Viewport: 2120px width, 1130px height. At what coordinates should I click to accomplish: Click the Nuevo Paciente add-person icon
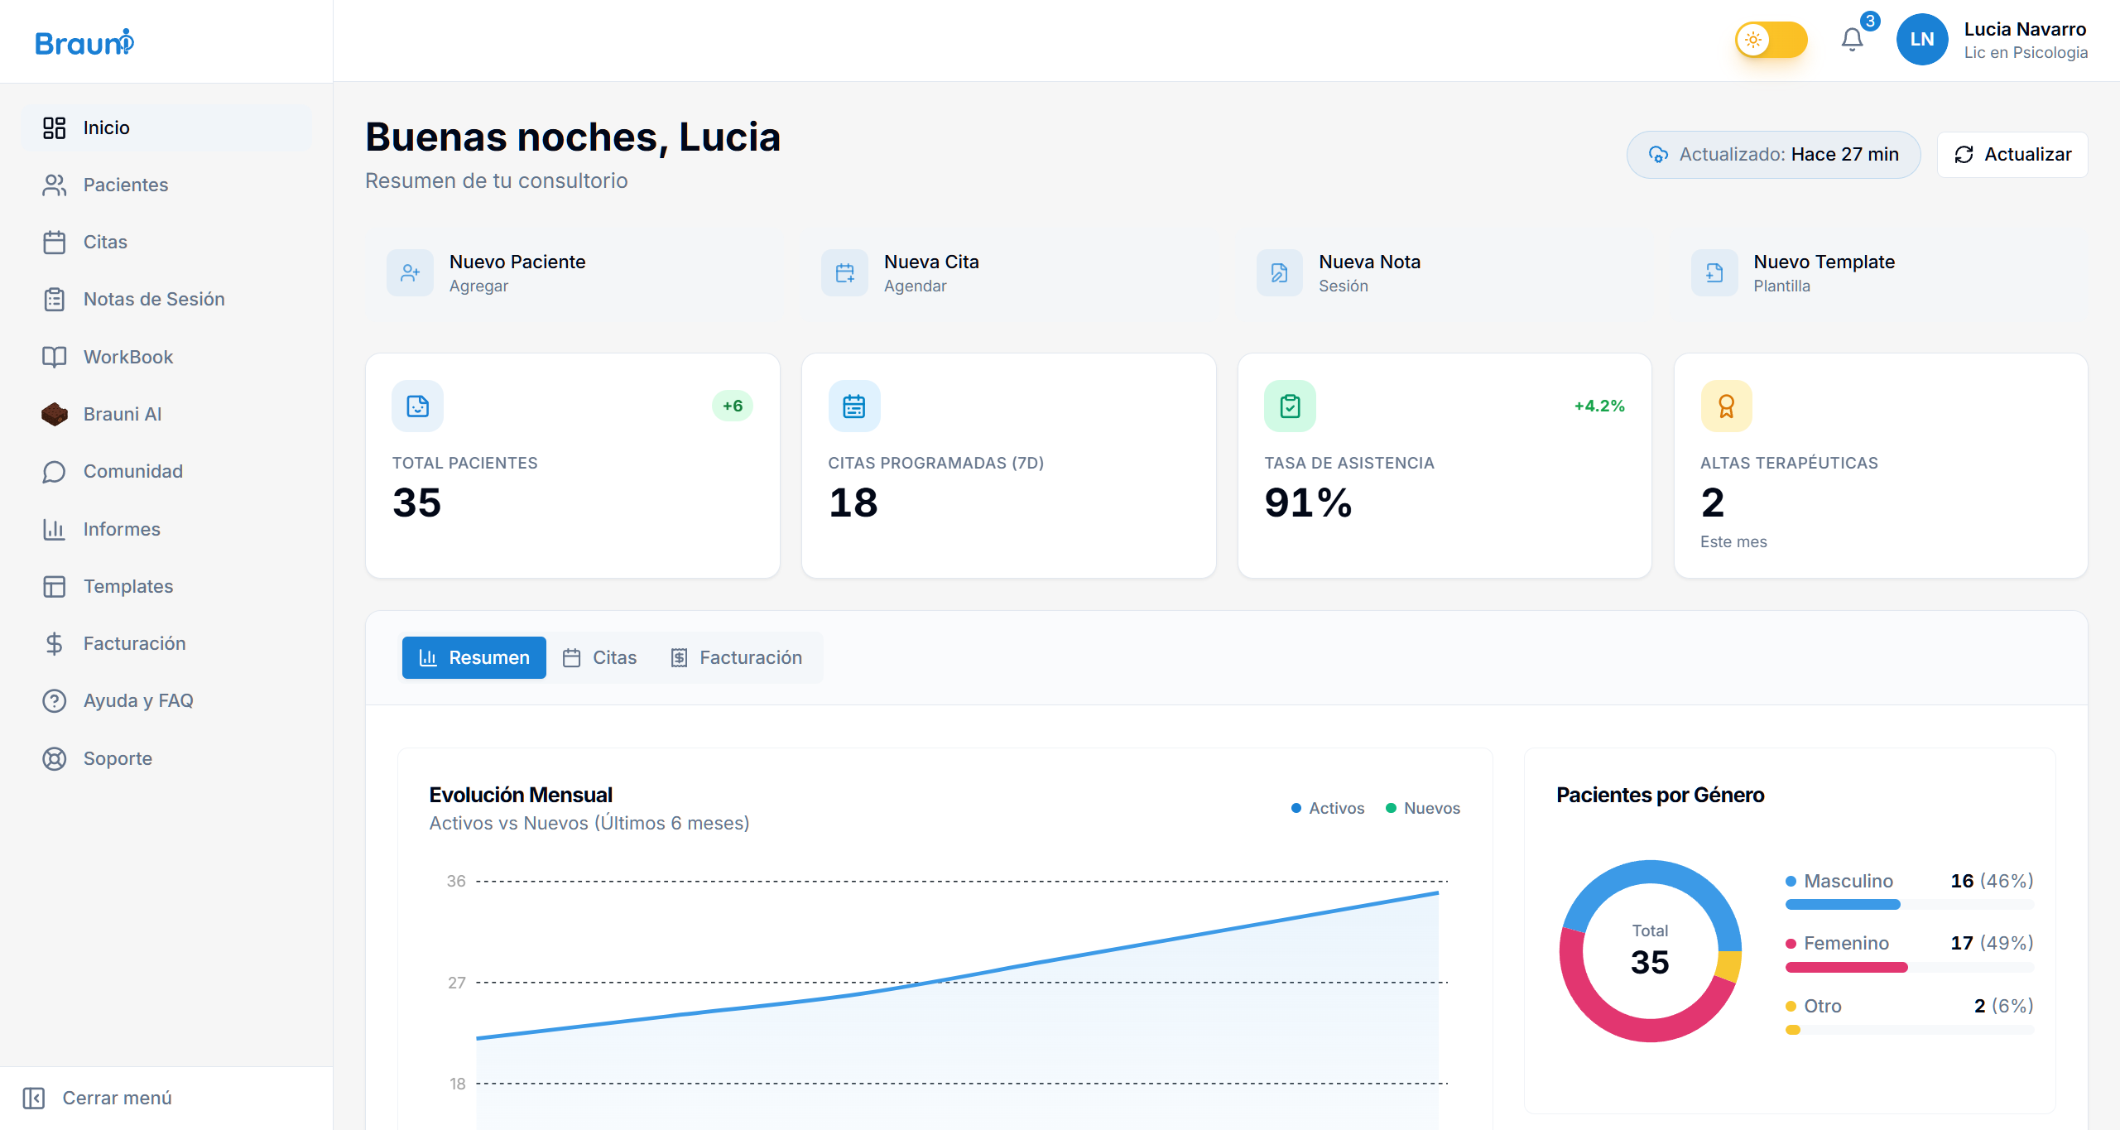point(411,272)
